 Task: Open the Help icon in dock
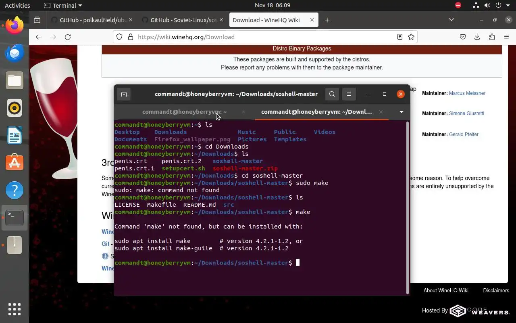(x=15, y=190)
